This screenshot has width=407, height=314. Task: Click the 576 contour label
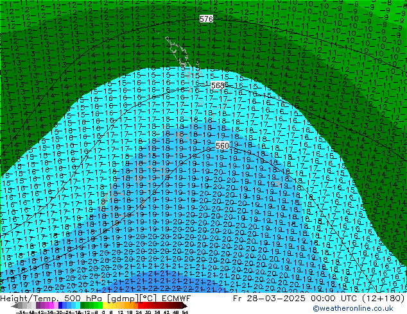click(206, 19)
